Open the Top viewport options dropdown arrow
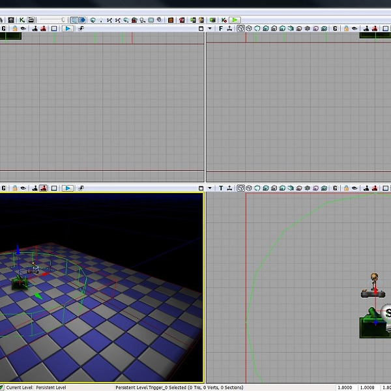 point(210,188)
